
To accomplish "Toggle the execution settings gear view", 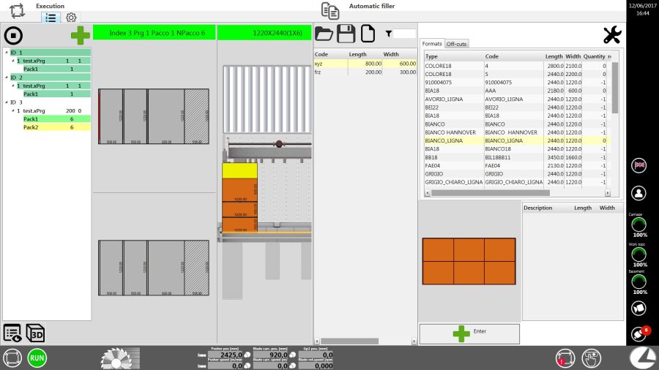I will (x=71, y=18).
